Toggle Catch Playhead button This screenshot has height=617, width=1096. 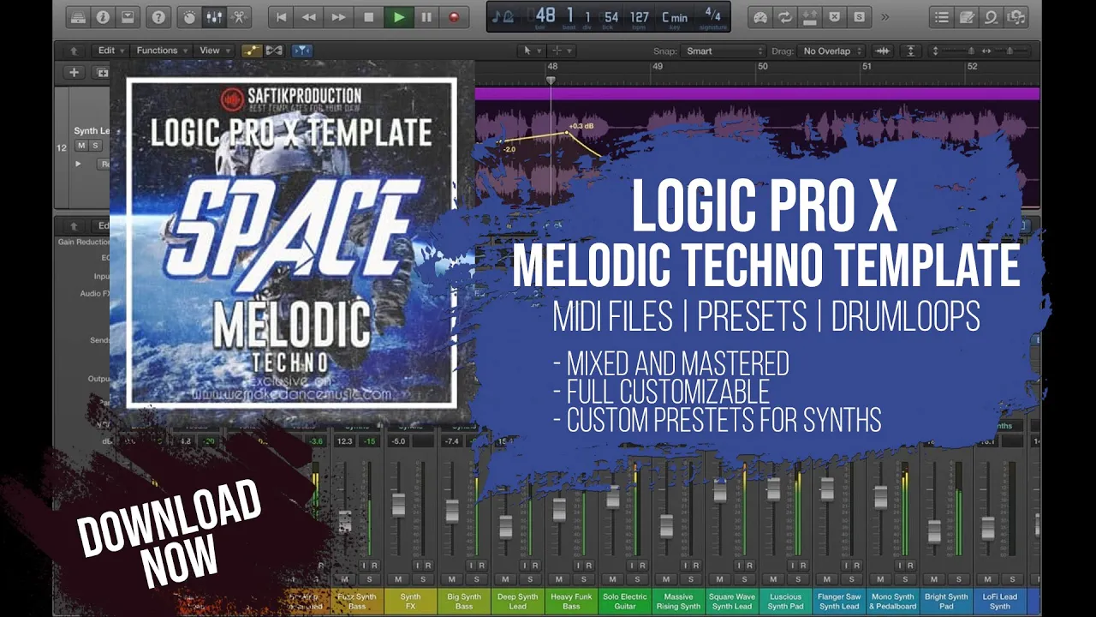(302, 51)
